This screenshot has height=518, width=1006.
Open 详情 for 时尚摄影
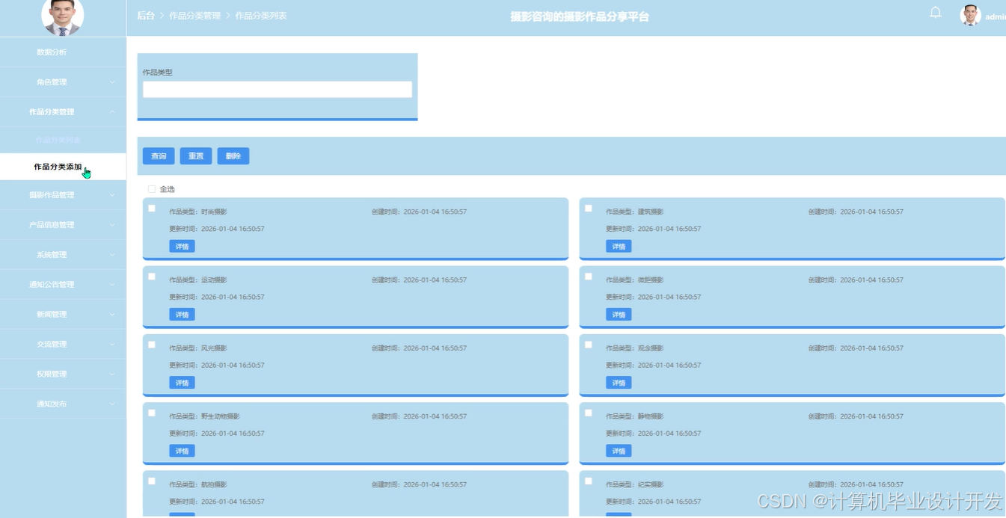click(x=182, y=246)
